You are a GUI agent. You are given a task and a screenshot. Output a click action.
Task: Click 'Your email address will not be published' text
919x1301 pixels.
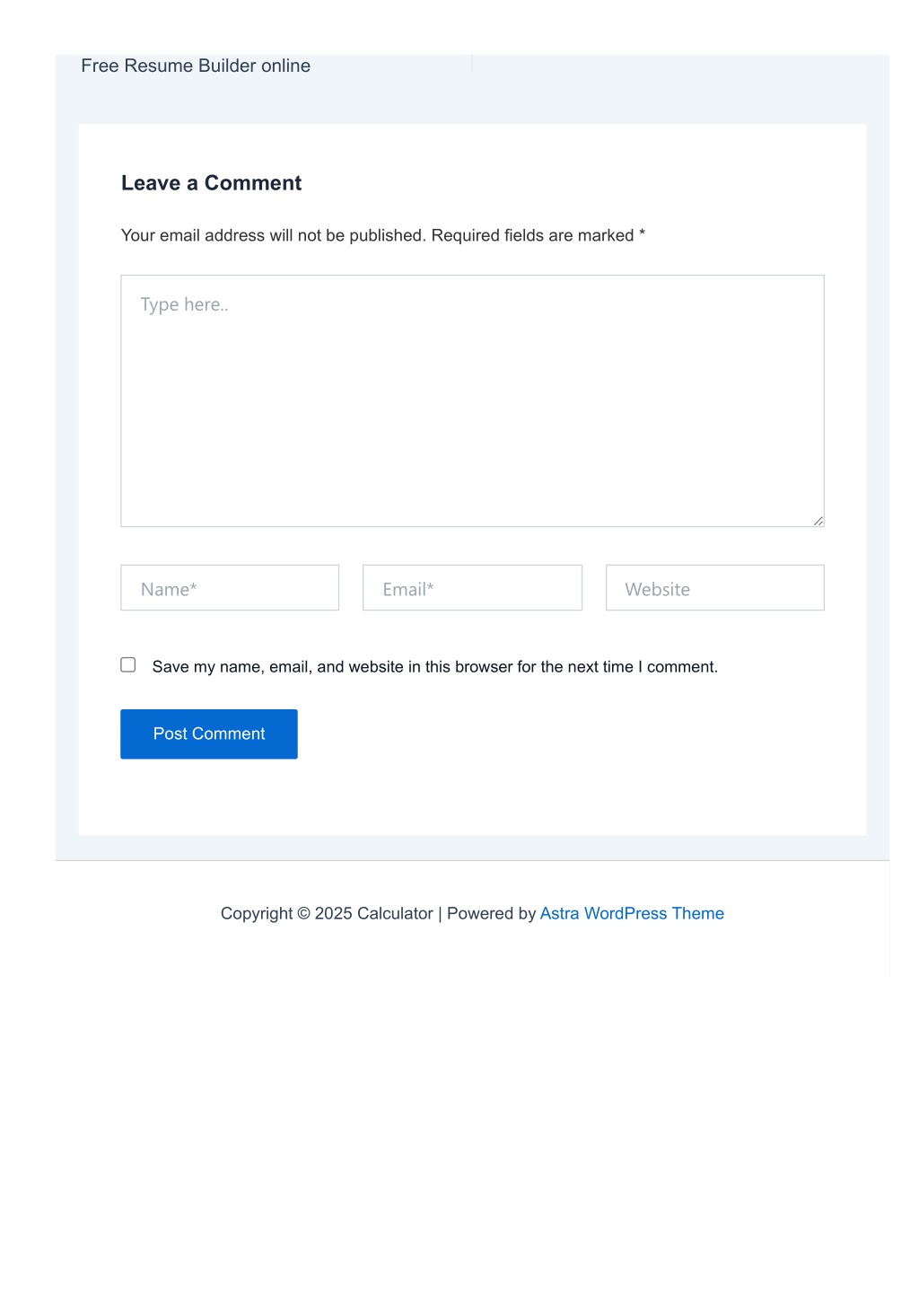point(274,235)
